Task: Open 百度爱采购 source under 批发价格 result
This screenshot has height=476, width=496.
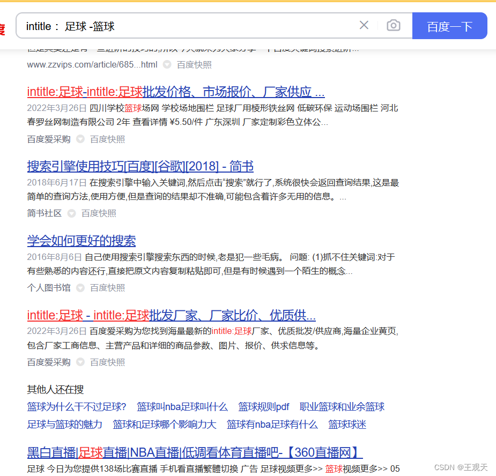Action: (x=49, y=139)
